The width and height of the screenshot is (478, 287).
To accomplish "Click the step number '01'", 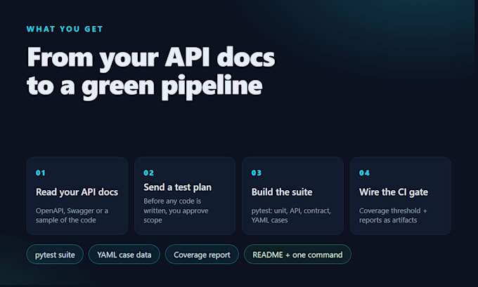I will pos(41,173).
